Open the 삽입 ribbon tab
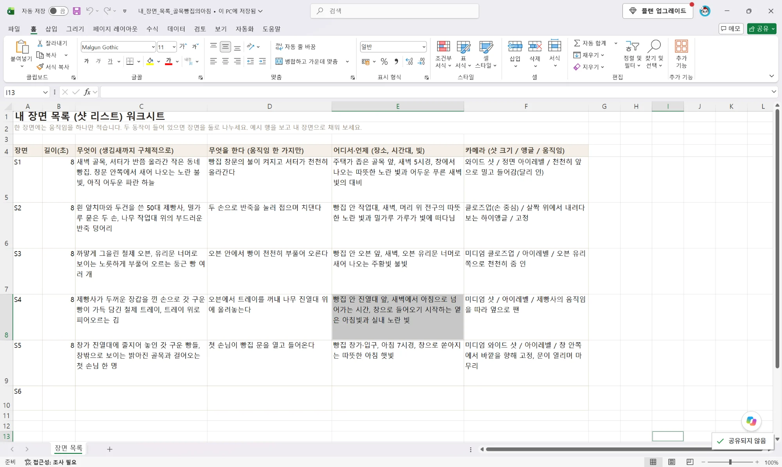The image size is (782, 467). (51, 29)
